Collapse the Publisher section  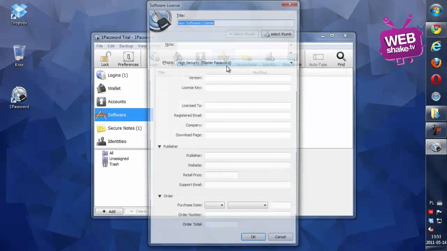pyautogui.click(x=160, y=146)
